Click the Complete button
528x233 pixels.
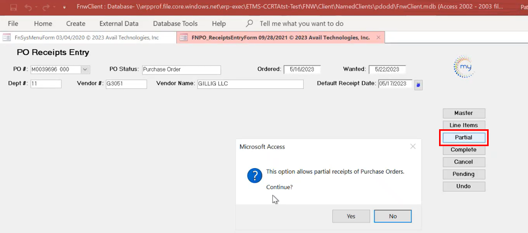tap(464, 150)
